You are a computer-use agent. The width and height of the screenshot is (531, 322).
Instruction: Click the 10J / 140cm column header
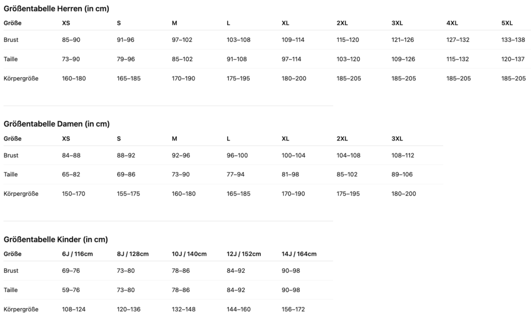click(189, 254)
